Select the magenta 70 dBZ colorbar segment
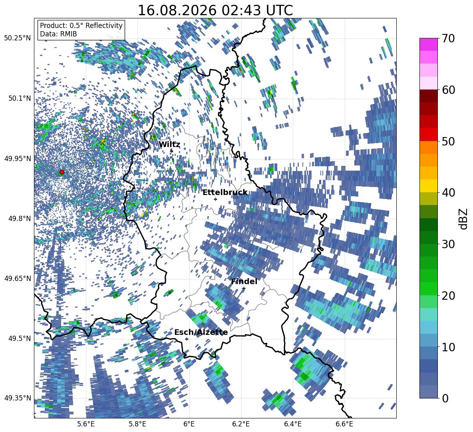Screen dimensions: 473x432 (x=428, y=44)
